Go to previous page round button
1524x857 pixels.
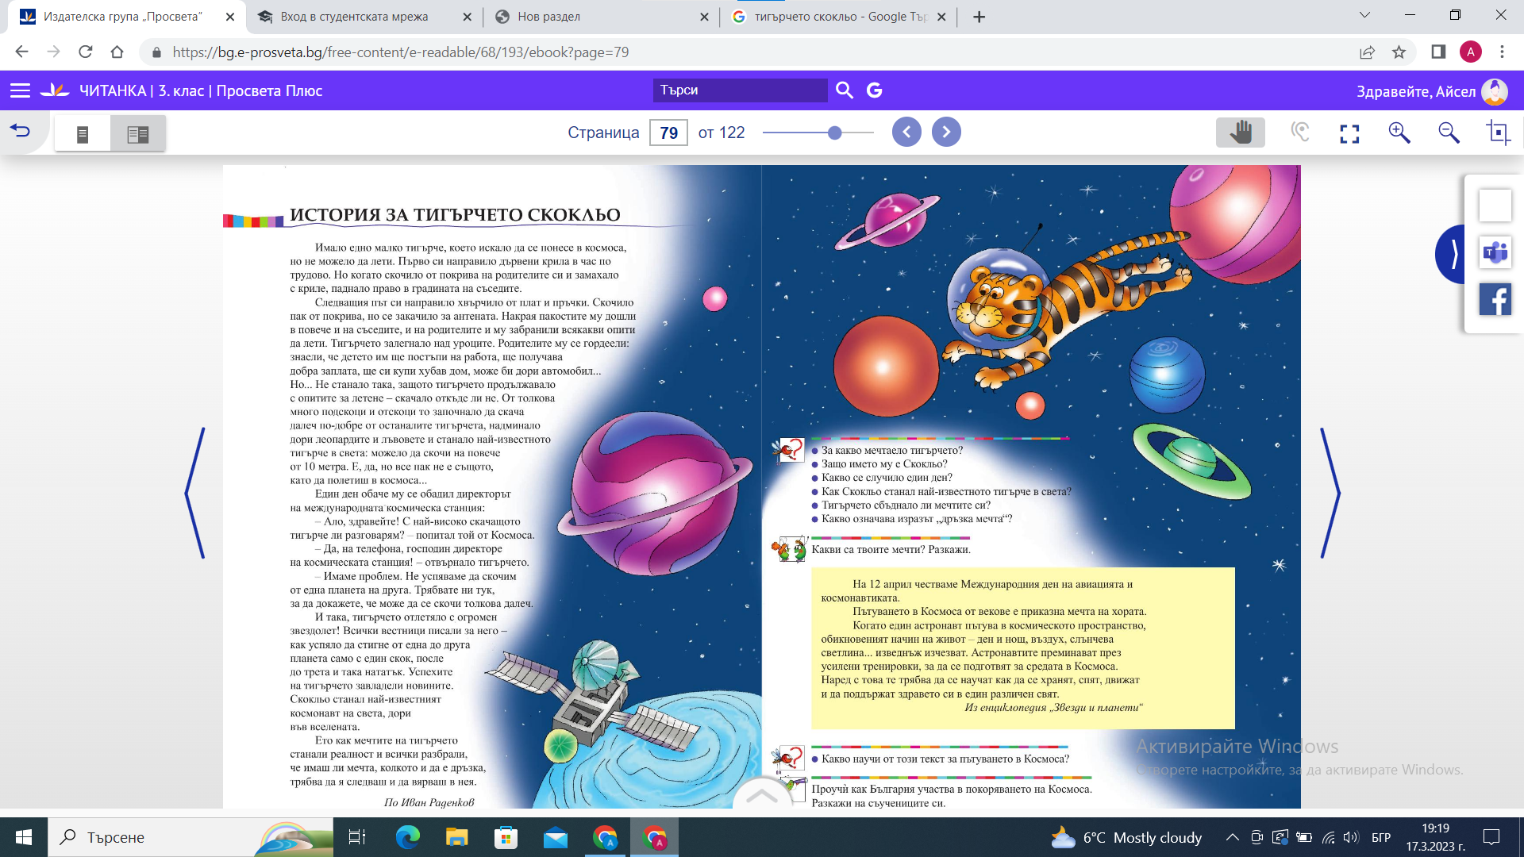(906, 132)
